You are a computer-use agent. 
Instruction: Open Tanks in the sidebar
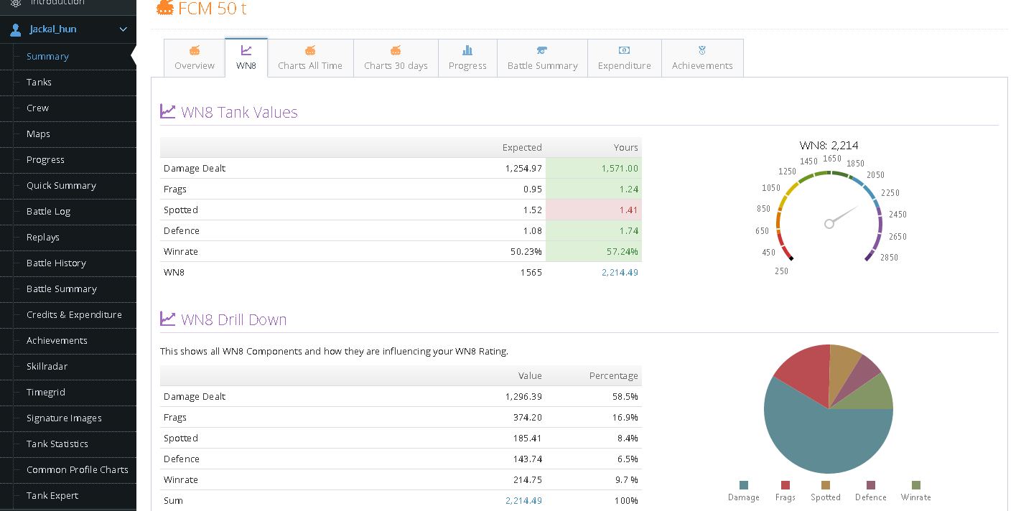coord(39,83)
